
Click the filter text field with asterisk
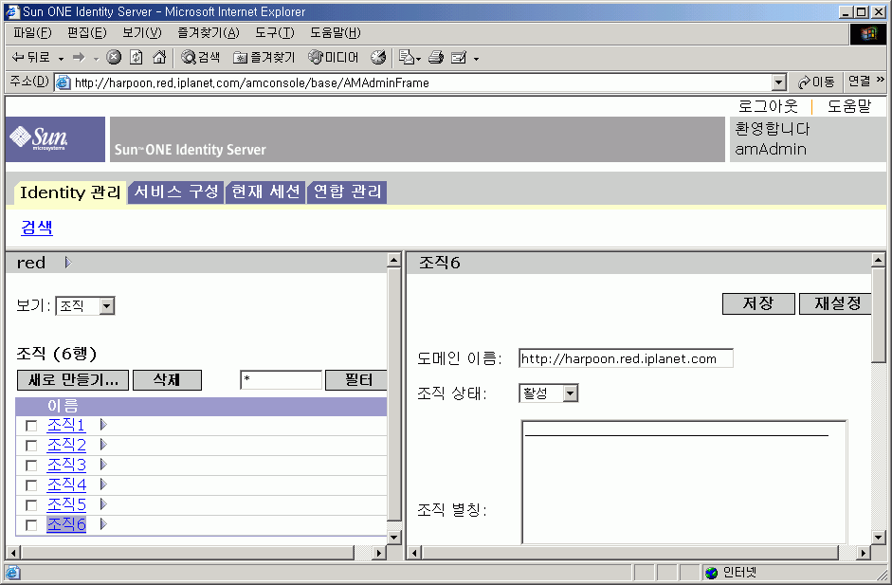(x=281, y=380)
